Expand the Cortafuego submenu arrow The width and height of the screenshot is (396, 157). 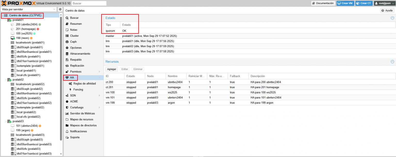99,107
